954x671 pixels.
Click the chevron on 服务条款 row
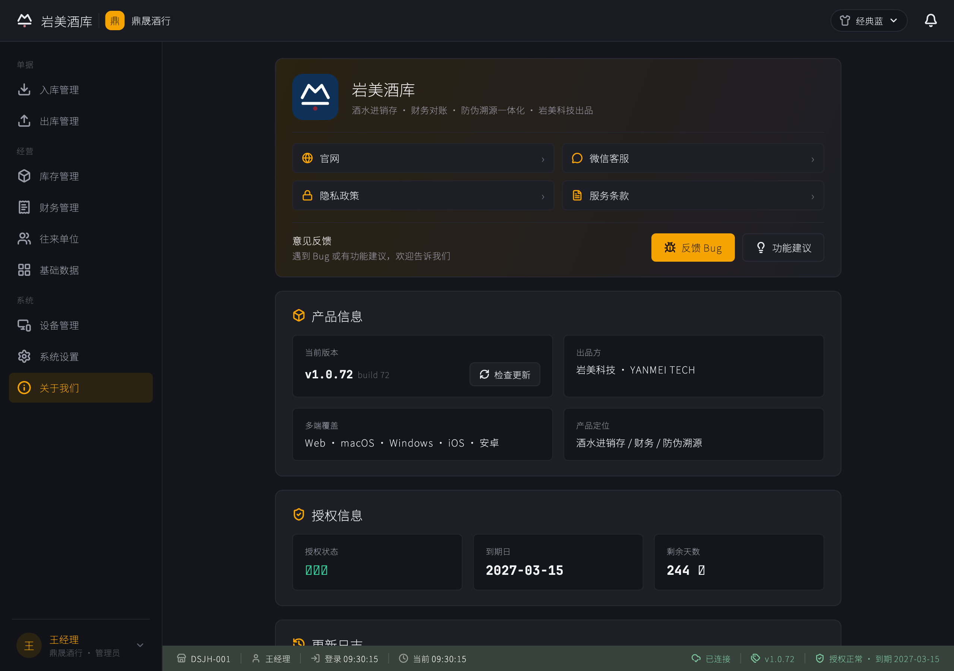(813, 197)
